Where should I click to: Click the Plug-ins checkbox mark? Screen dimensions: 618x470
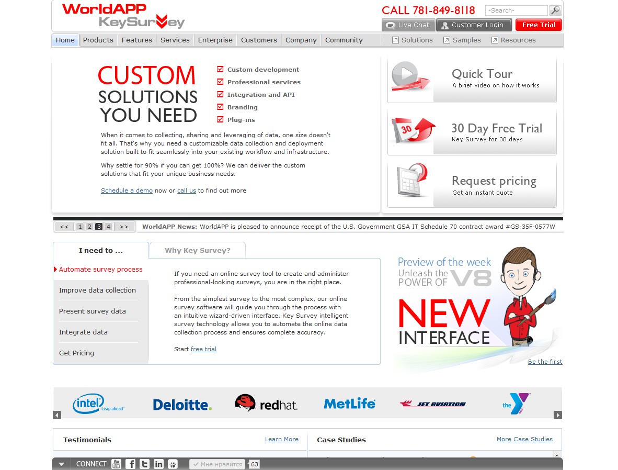[220, 119]
